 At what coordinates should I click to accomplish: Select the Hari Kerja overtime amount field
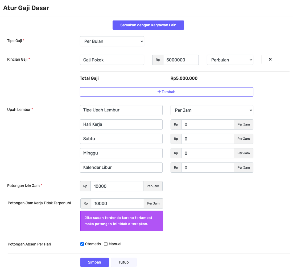click(207, 124)
